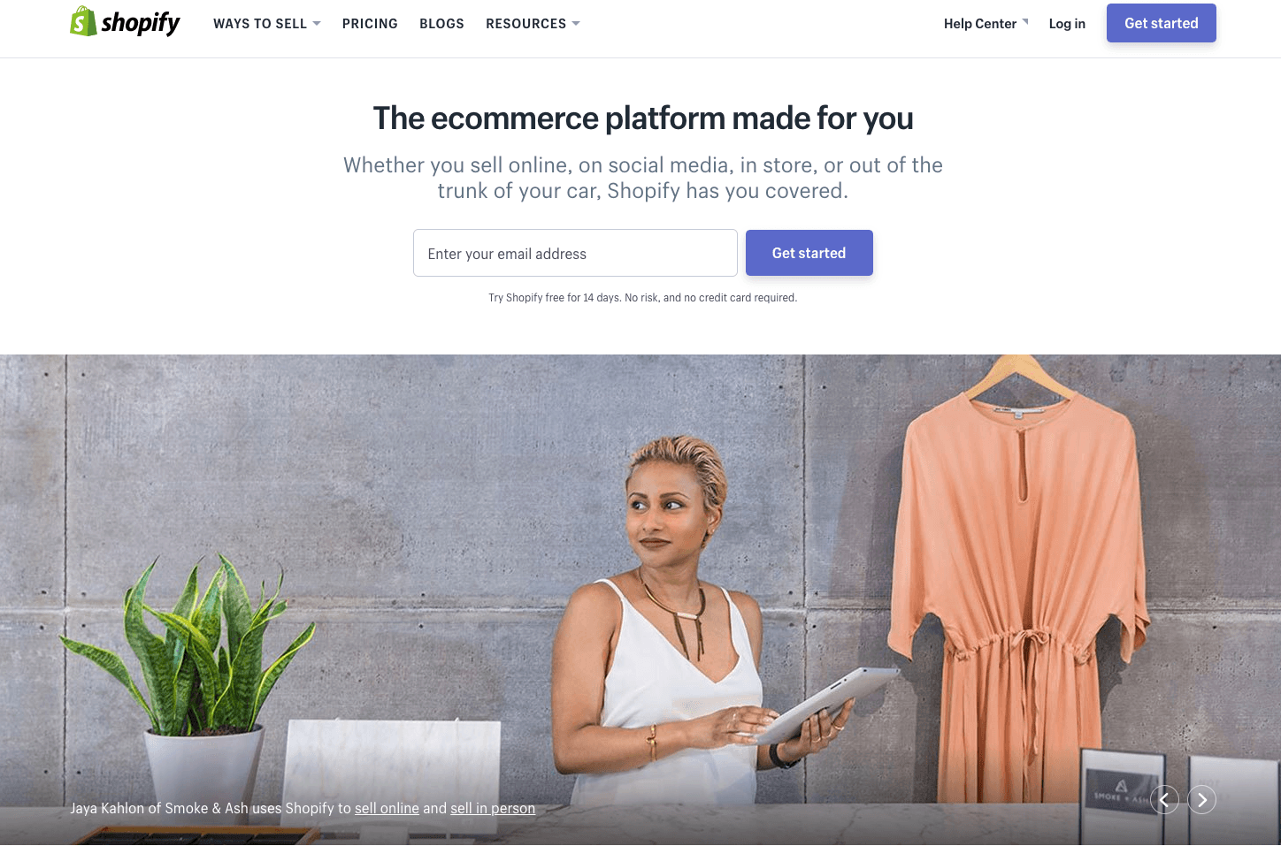Click the main ecommerce platform headline
1281x846 pixels.
(643, 118)
